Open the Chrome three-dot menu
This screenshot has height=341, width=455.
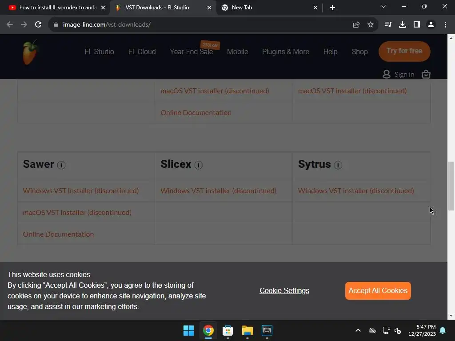[x=445, y=25]
